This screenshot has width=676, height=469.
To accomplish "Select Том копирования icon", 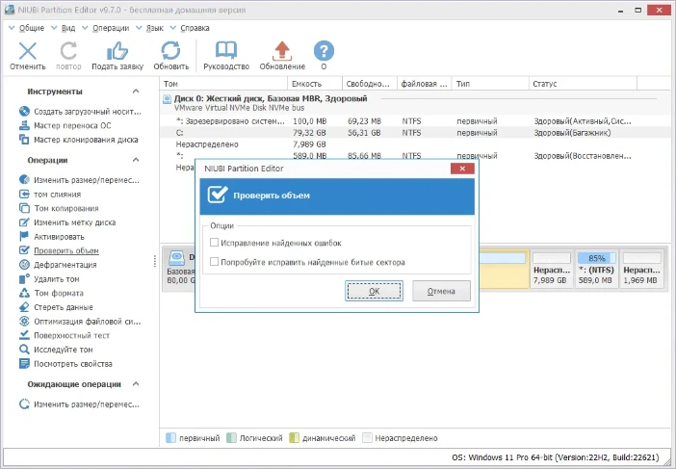I will point(24,208).
